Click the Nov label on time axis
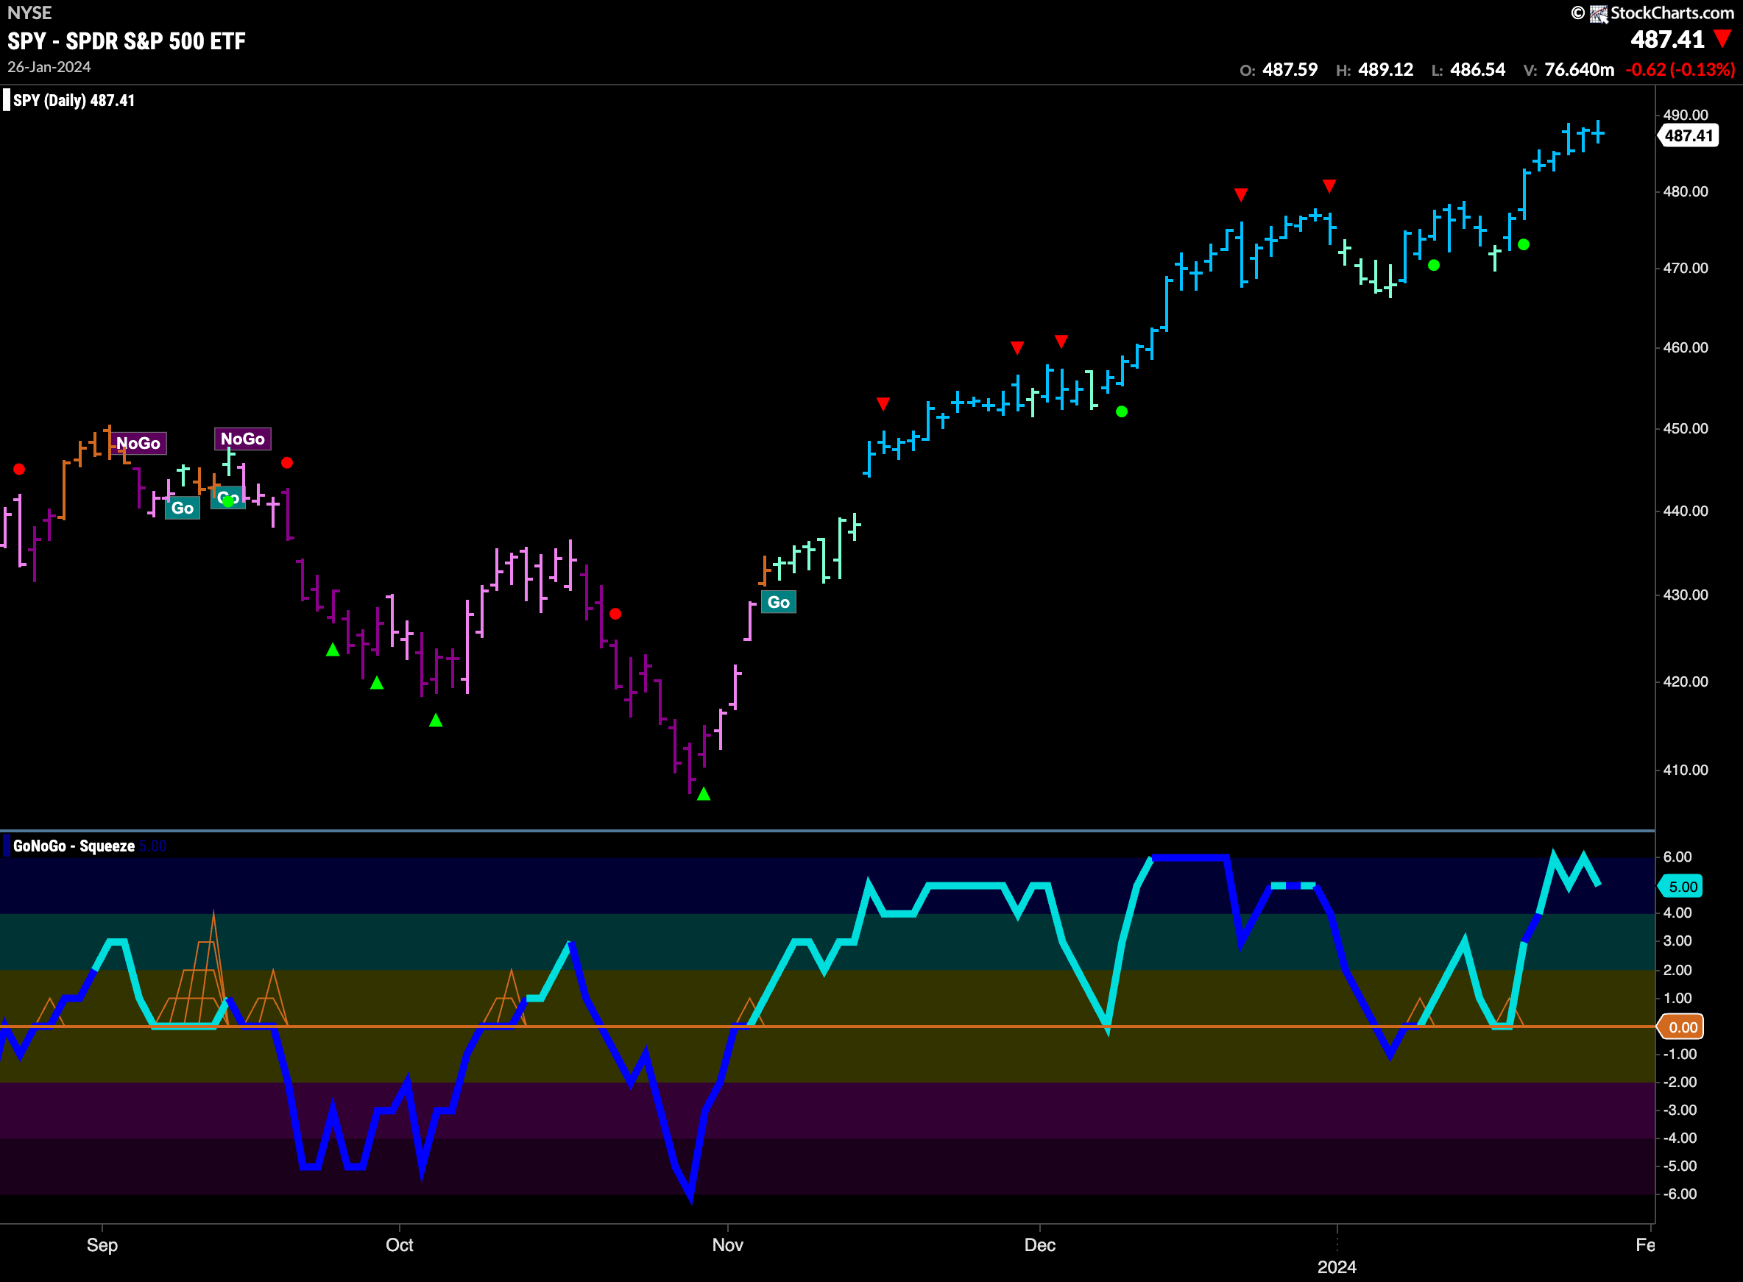 point(728,1244)
